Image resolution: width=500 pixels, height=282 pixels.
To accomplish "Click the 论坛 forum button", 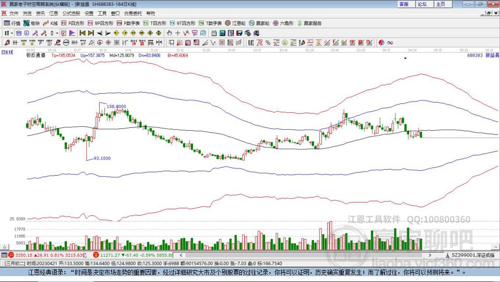I will tap(422, 4).
